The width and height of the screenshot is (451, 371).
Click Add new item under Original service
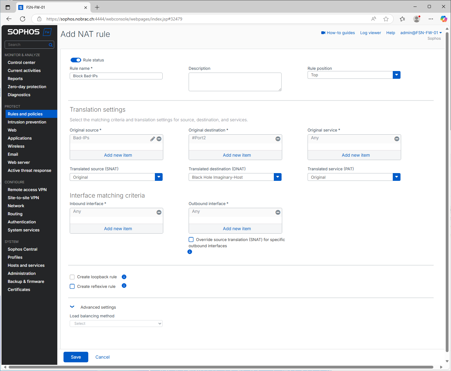(x=356, y=155)
